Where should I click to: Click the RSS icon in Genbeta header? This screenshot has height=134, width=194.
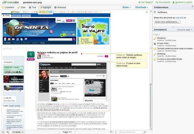tap(9, 39)
